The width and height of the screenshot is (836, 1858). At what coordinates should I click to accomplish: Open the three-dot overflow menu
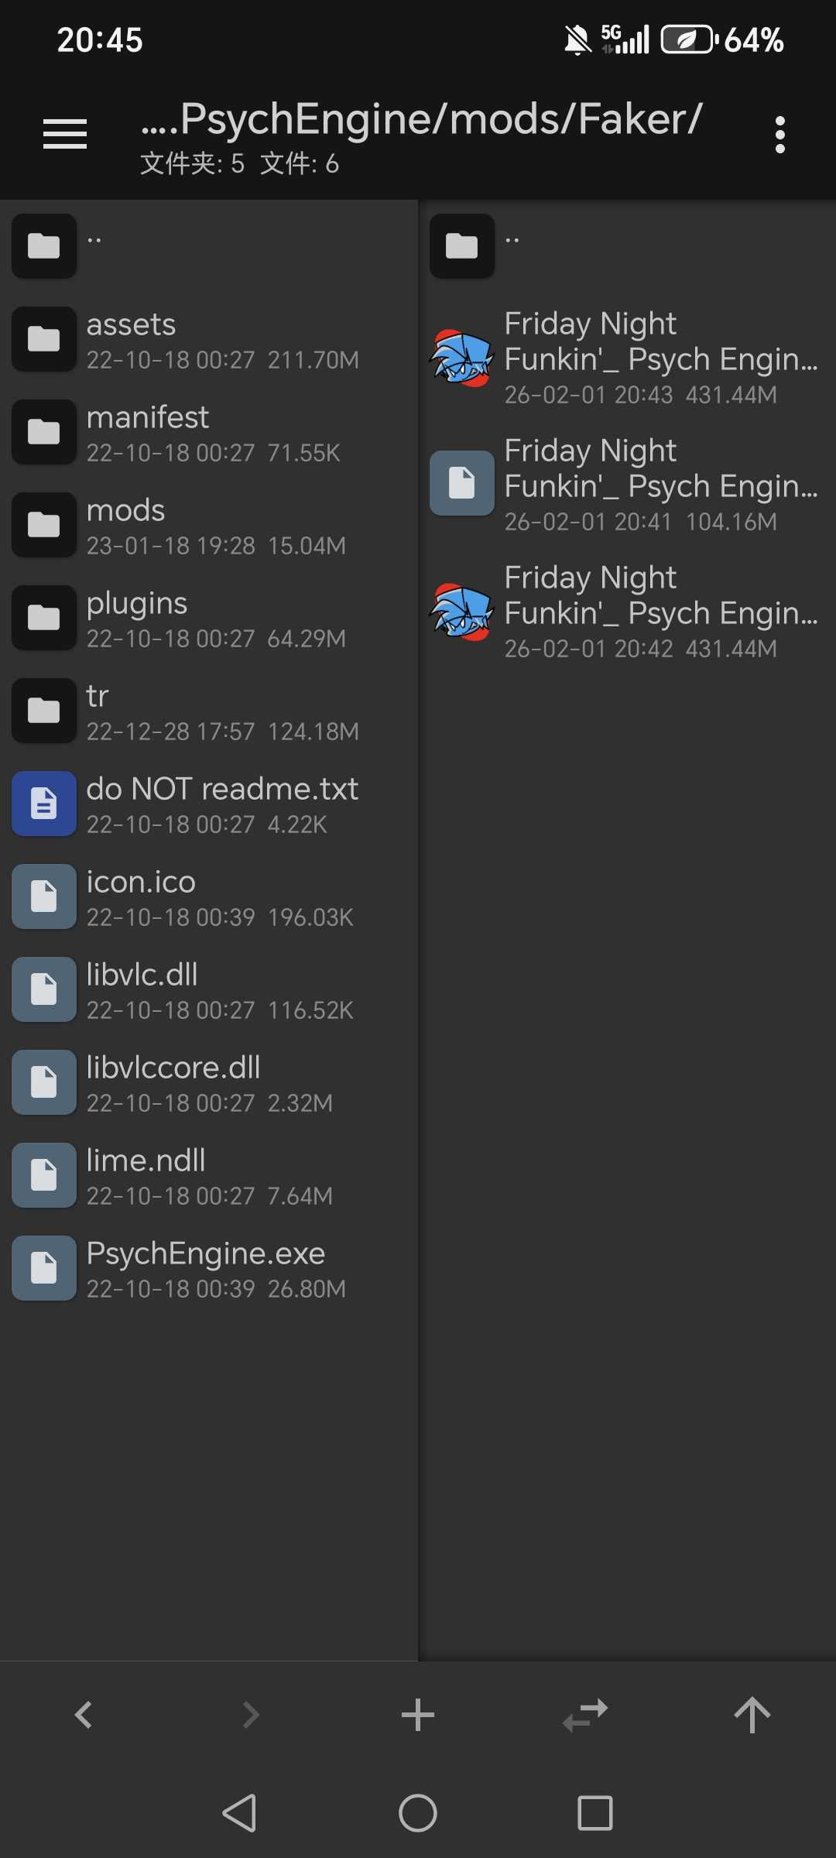[779, 135]
